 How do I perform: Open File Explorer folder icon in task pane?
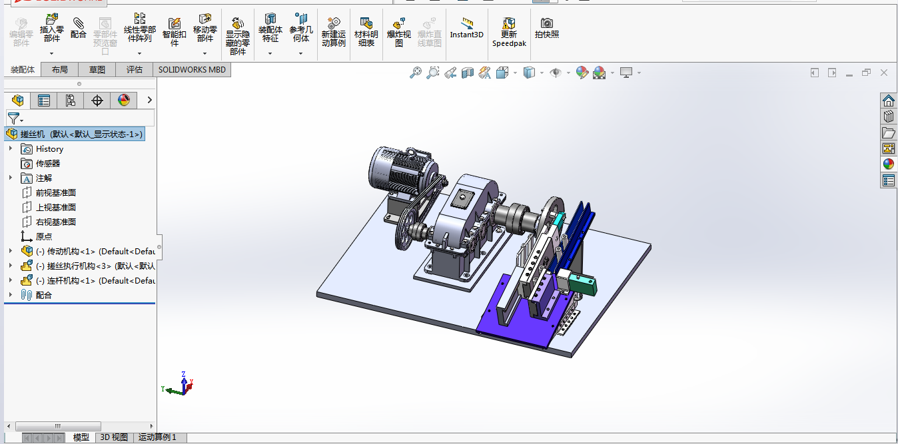pyautogui.click(x=889, y=132)
